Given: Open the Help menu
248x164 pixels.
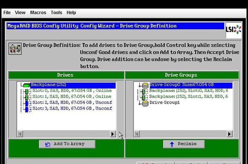Looking at the screenshot, I should [71, 12].
